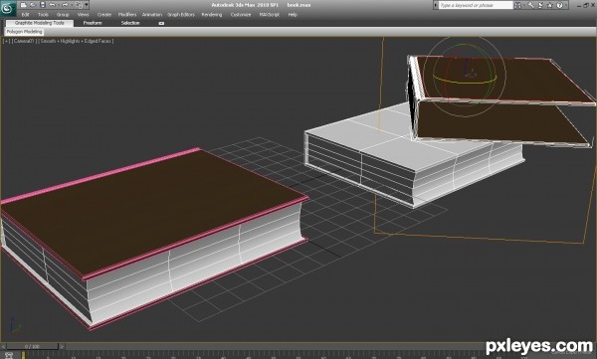Switch to the Selection ribbon tab
597x359 pixels.
click(x=130, y=23)
